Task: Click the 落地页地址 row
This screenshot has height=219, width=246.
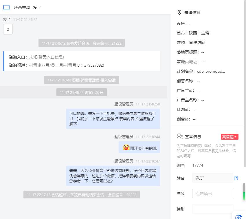Action: [x=190, y=62]
